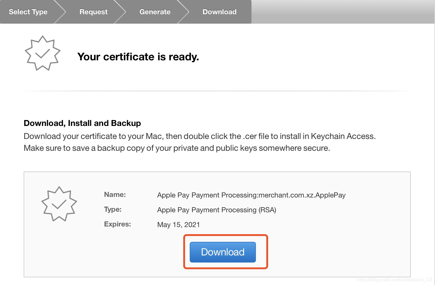Image resolution: width=435 pixels, height=285 pixels.
Task: Click the 'Name:' label
Action: (115, 195)
